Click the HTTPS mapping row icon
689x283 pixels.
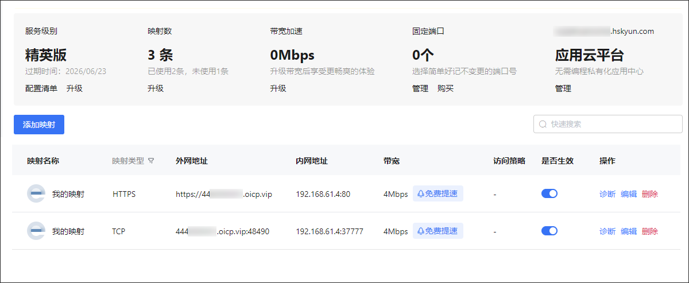coord(36,194)
